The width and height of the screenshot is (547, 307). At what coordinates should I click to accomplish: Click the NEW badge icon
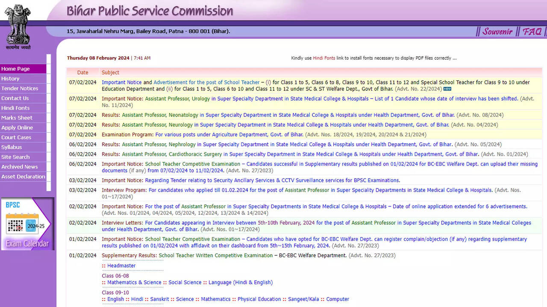click(447, 89)
